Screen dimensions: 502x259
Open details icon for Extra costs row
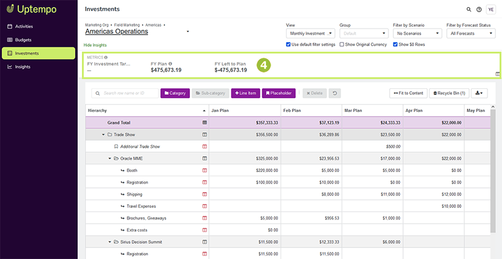click(205, 230)
